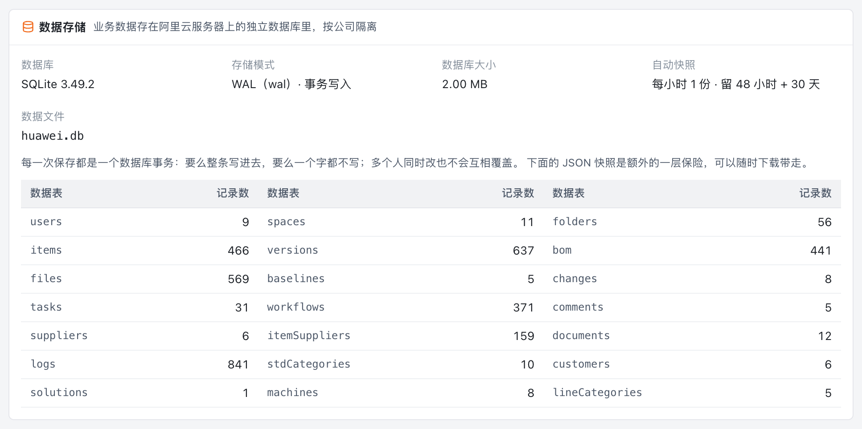Image resolution: width=862 pixels, height=429 pixels.
Task: Click the logs table name
Action: 43,364
